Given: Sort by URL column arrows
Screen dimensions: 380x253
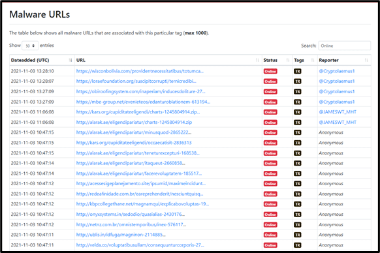Looking at the screenshot, I should pos(257,60).
